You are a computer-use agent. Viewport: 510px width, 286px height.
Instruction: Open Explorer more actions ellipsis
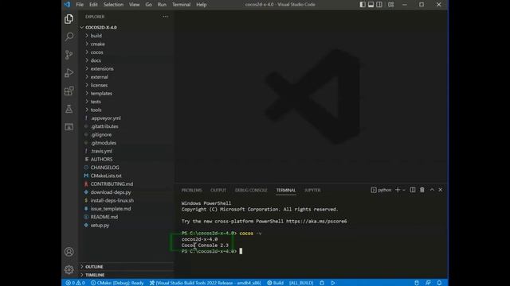[166, 17]
